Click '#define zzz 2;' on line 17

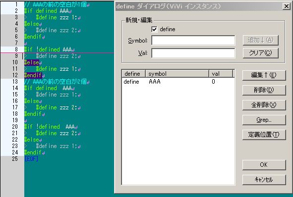[57, 107]
